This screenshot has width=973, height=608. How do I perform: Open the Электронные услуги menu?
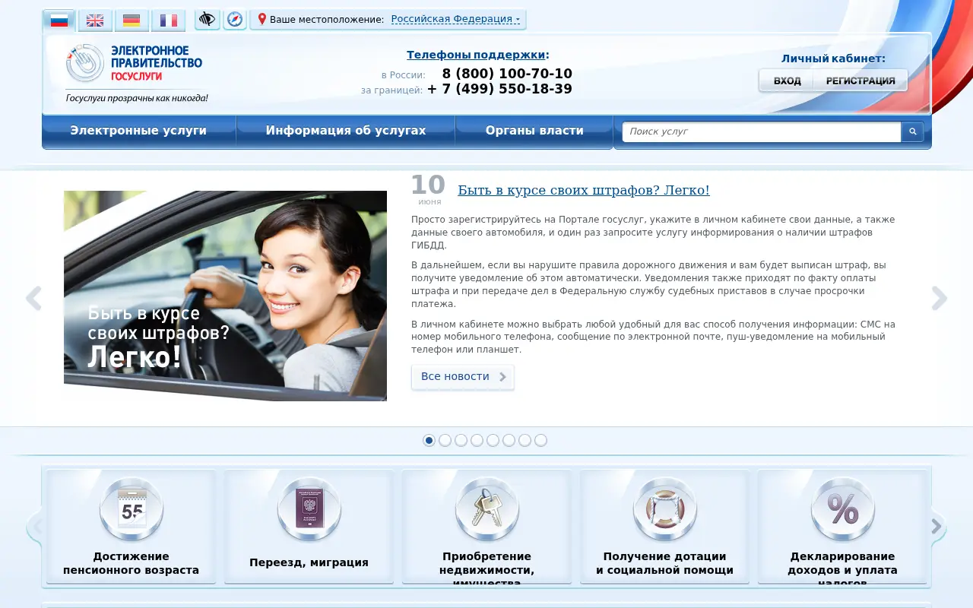(x=138, y=131)
